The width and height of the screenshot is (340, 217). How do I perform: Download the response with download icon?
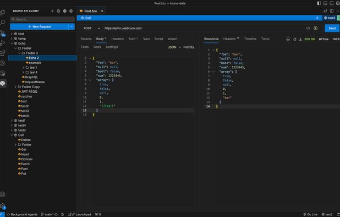(300, 39)
